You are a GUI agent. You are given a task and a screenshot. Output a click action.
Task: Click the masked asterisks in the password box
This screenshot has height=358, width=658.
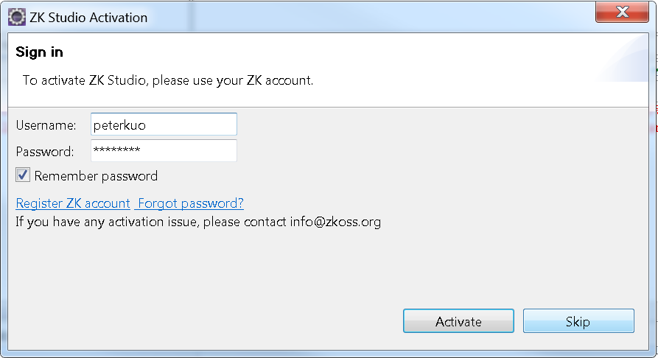click(x=116, y=150)
